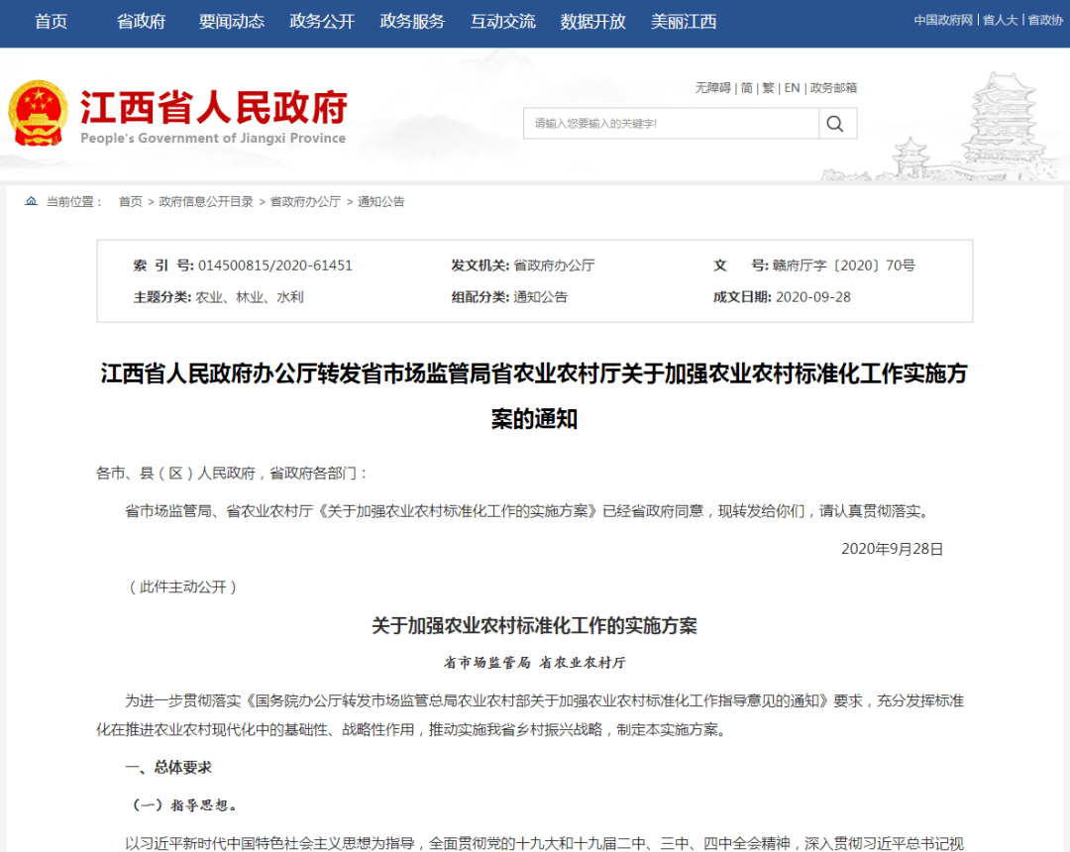The height and width of the screenshot is (852, 1070).
Task: Switch the site language to EN
Action: [792, 88]
